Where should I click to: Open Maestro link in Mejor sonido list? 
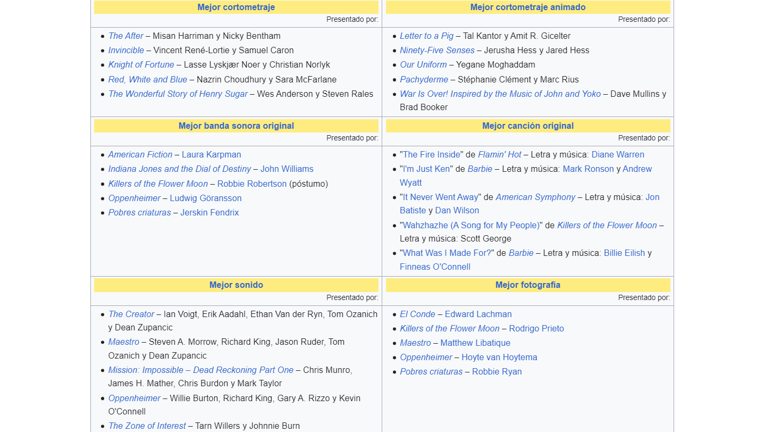(124, 342)
